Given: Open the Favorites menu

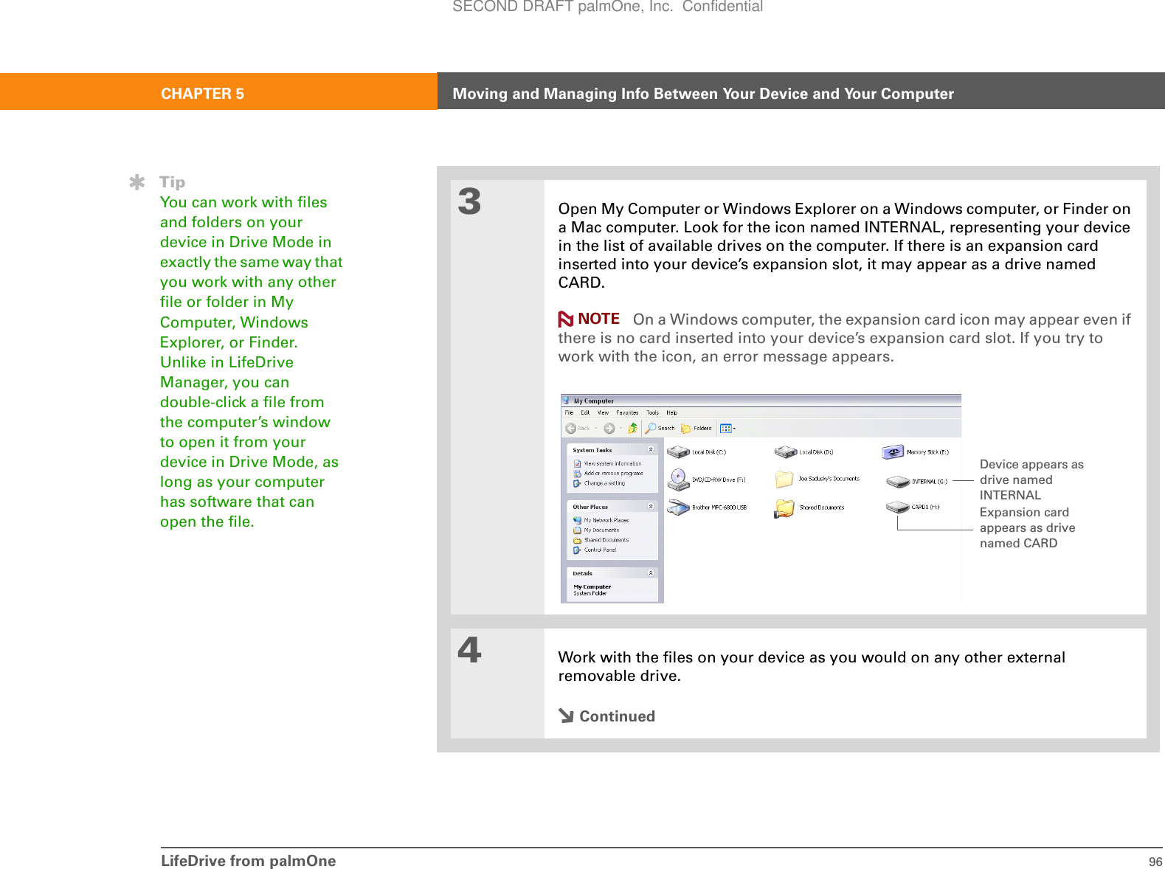Looking at the screenshot, I should coord(628,413).
